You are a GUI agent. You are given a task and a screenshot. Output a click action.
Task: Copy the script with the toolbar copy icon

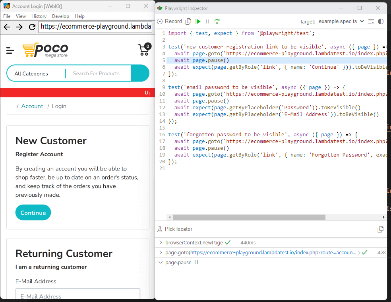188,21
